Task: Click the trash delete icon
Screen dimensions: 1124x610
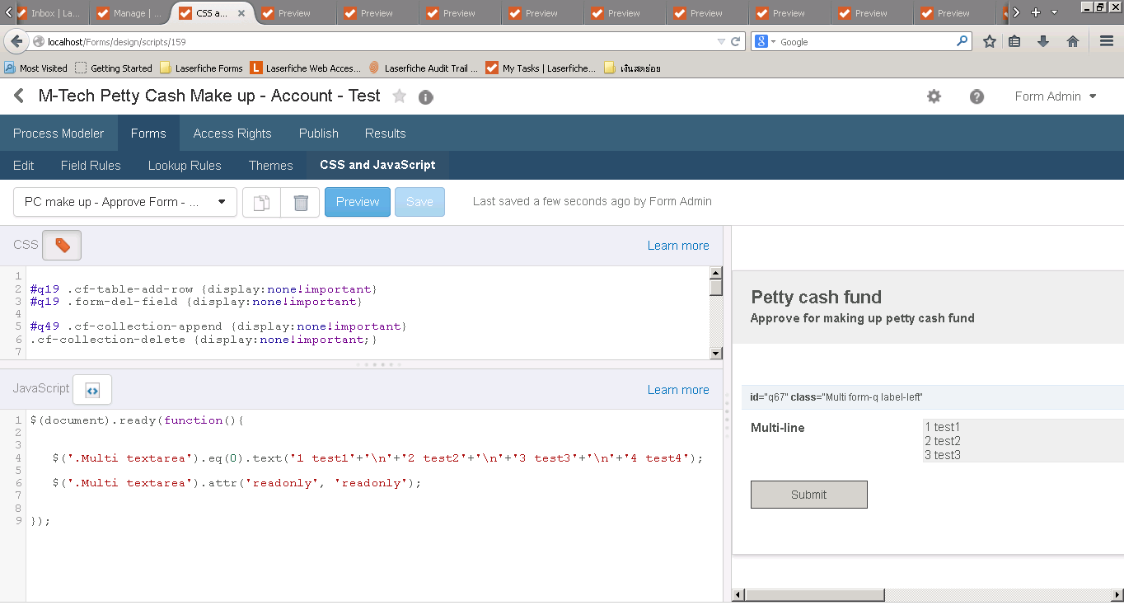Action: [301, 202]
